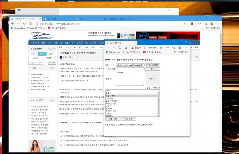
Task: Open main Edge window settings and more menu
Action: point(218,24)
